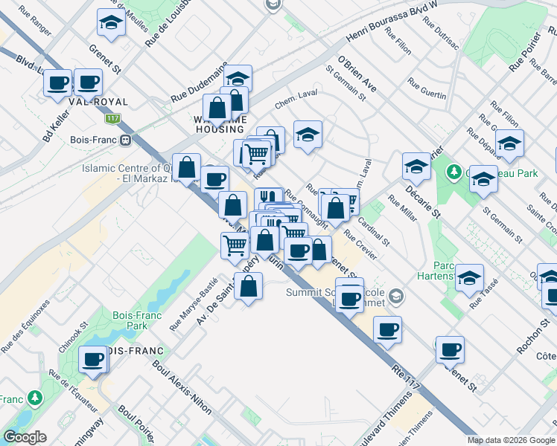This screenshot has height=446, width=557.
Task: Click the Henri Bourassa Blvd W label
Action: pos(392,21)
